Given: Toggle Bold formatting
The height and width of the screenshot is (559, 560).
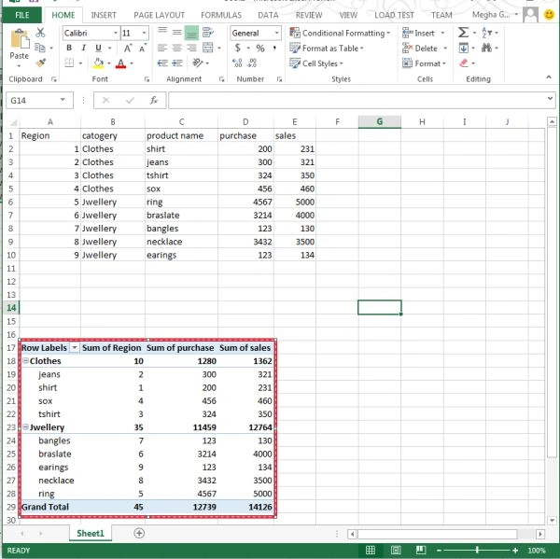Looking at the screenshot, I should [69, 48].
